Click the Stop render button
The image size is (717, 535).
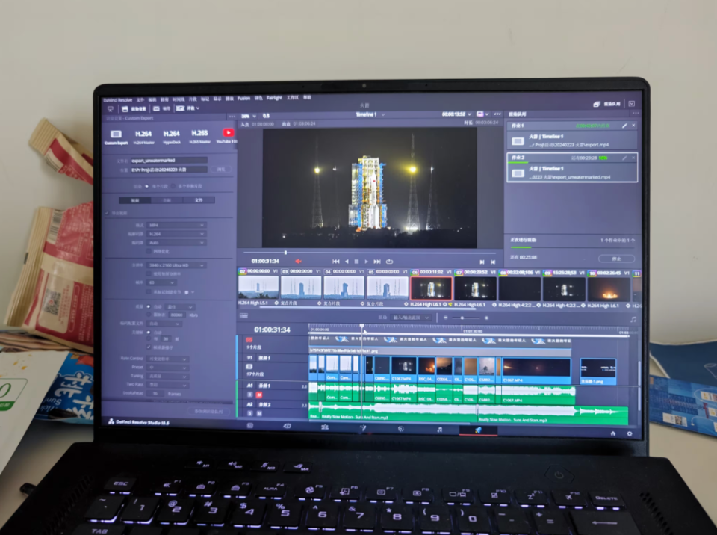tap(616, 259)
